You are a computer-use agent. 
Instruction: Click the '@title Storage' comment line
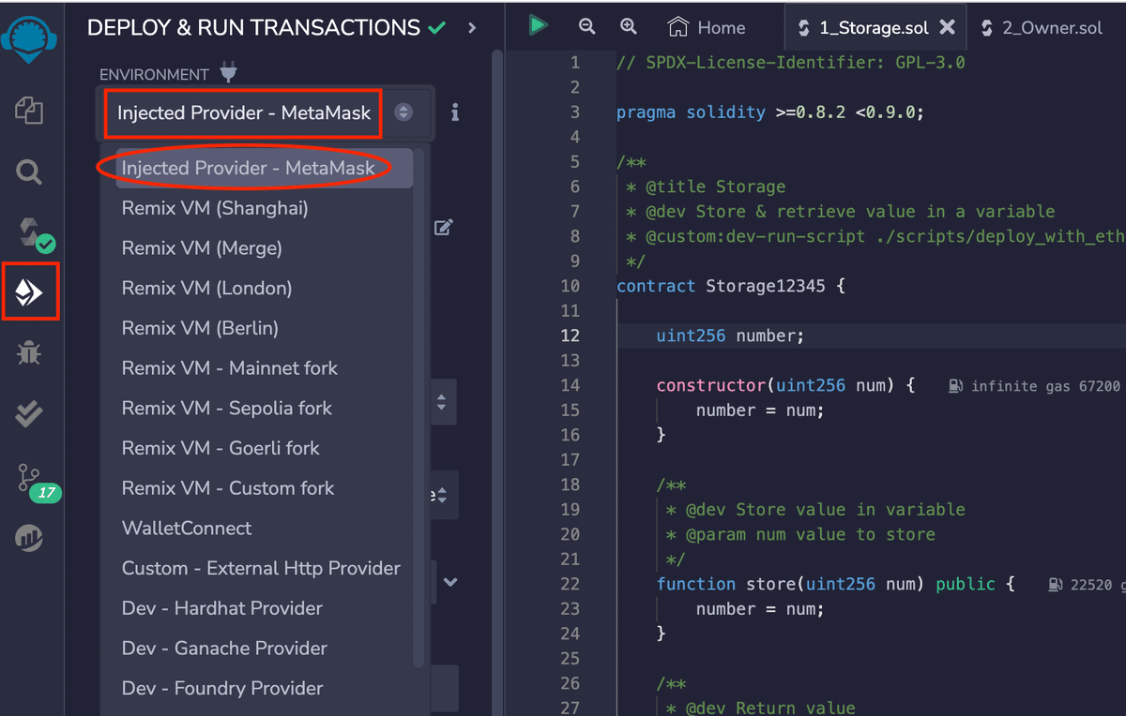coord(706,186)
